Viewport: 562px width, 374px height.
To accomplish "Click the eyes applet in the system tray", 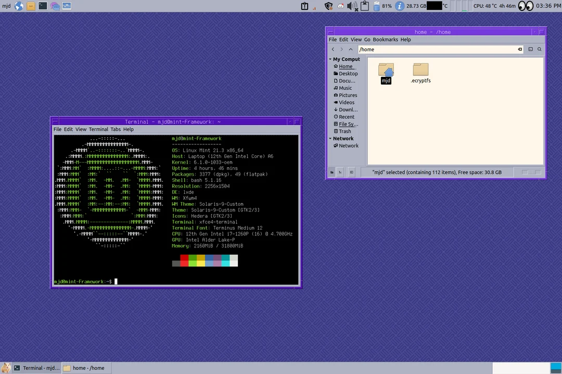I will click(526, 6).
